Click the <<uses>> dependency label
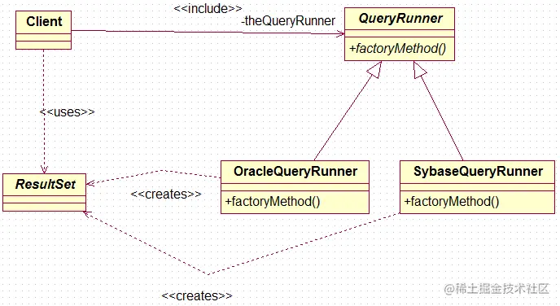The image size is (560, 306). [67, 112]
